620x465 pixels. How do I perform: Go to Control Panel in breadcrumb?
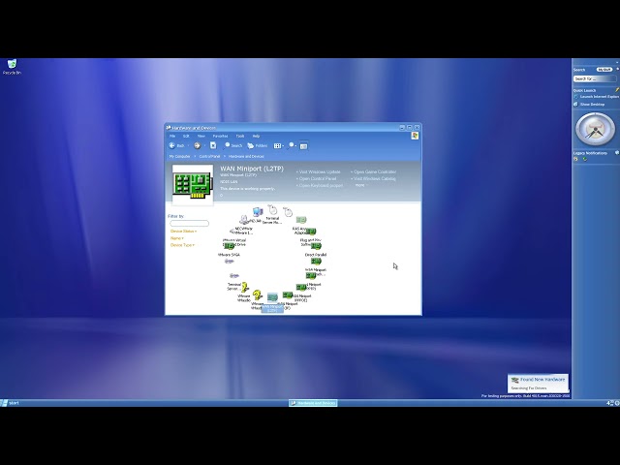pos(209,156)
